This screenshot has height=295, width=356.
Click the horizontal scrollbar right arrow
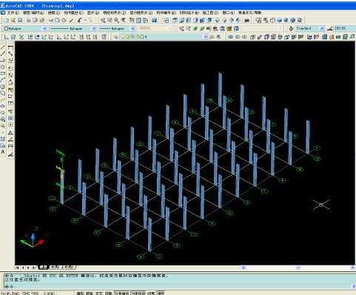point(352,268)
